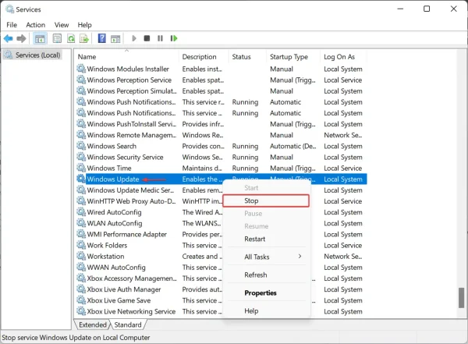Screen dimensions: 468x344
Task: Click the Back arrow toolbar icon
Action: [9, 38]
